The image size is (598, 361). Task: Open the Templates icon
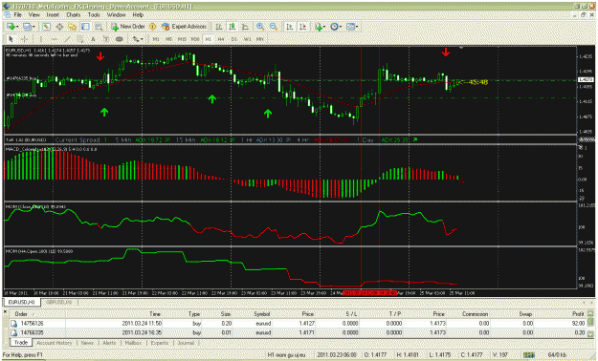tap(350, 27)
